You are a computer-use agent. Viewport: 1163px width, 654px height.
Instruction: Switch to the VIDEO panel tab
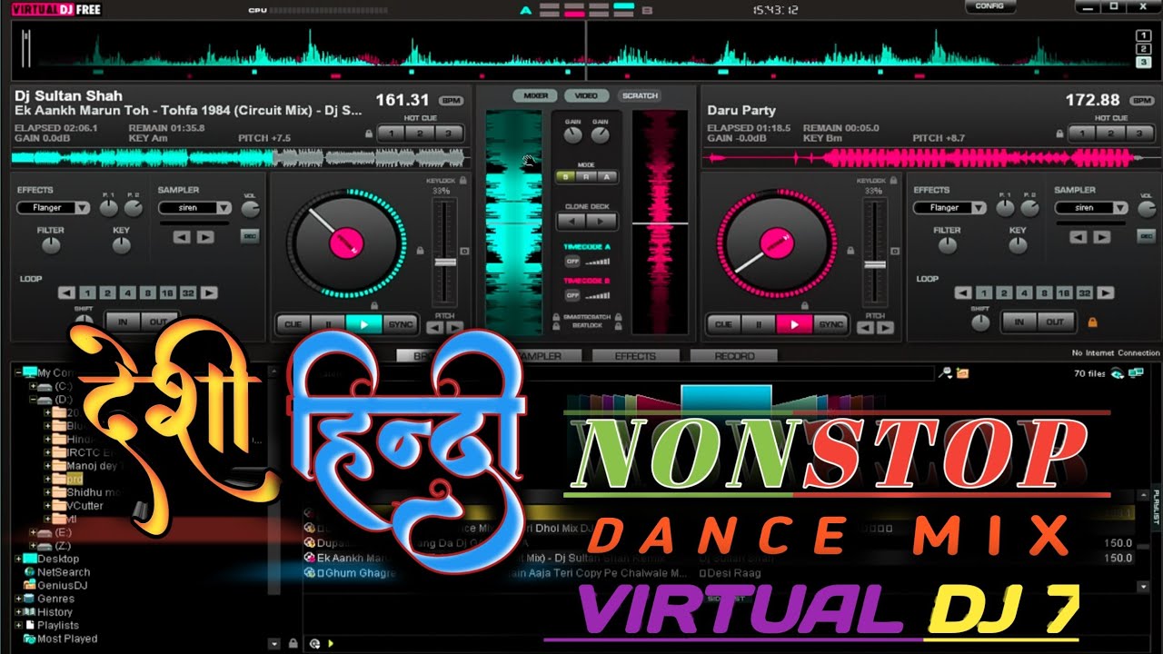tap(587, 95)
